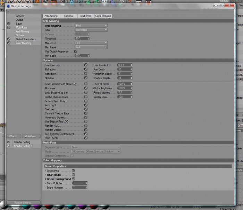The height and width of the screenshot is (210, 243).
Task: Enable Limit Shadows to Soft
Action: [86, 92]
